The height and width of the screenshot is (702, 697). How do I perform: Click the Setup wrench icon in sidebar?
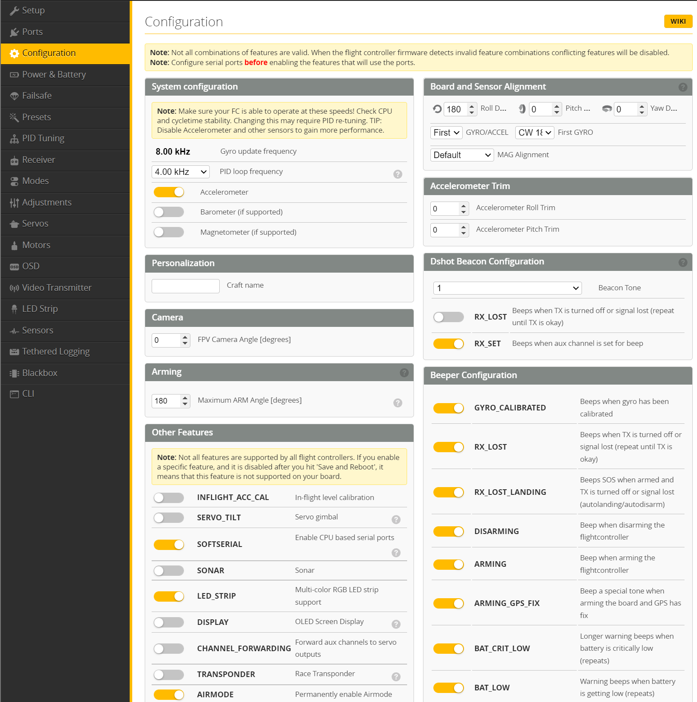[x=14, y=11]
